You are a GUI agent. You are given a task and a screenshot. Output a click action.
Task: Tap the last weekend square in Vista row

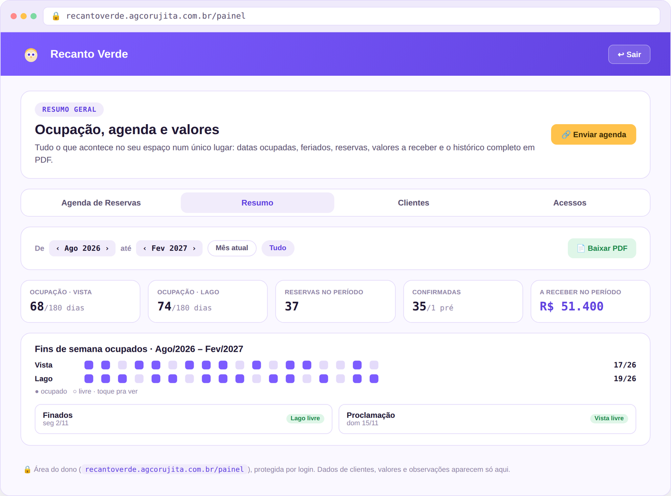[x=374, y=365]
